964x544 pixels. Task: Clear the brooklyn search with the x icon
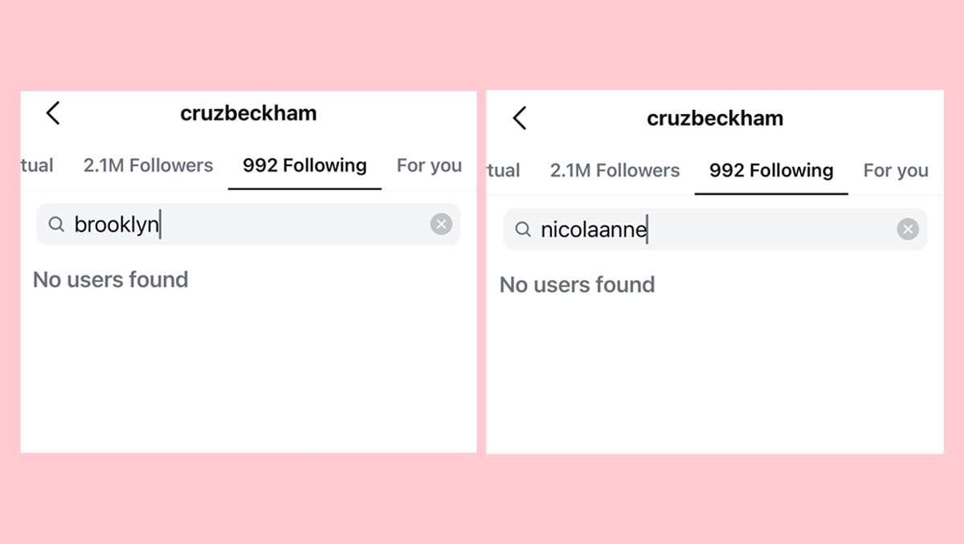coord(441,224)
